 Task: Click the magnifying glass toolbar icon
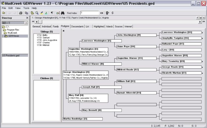tap(37, 13)
